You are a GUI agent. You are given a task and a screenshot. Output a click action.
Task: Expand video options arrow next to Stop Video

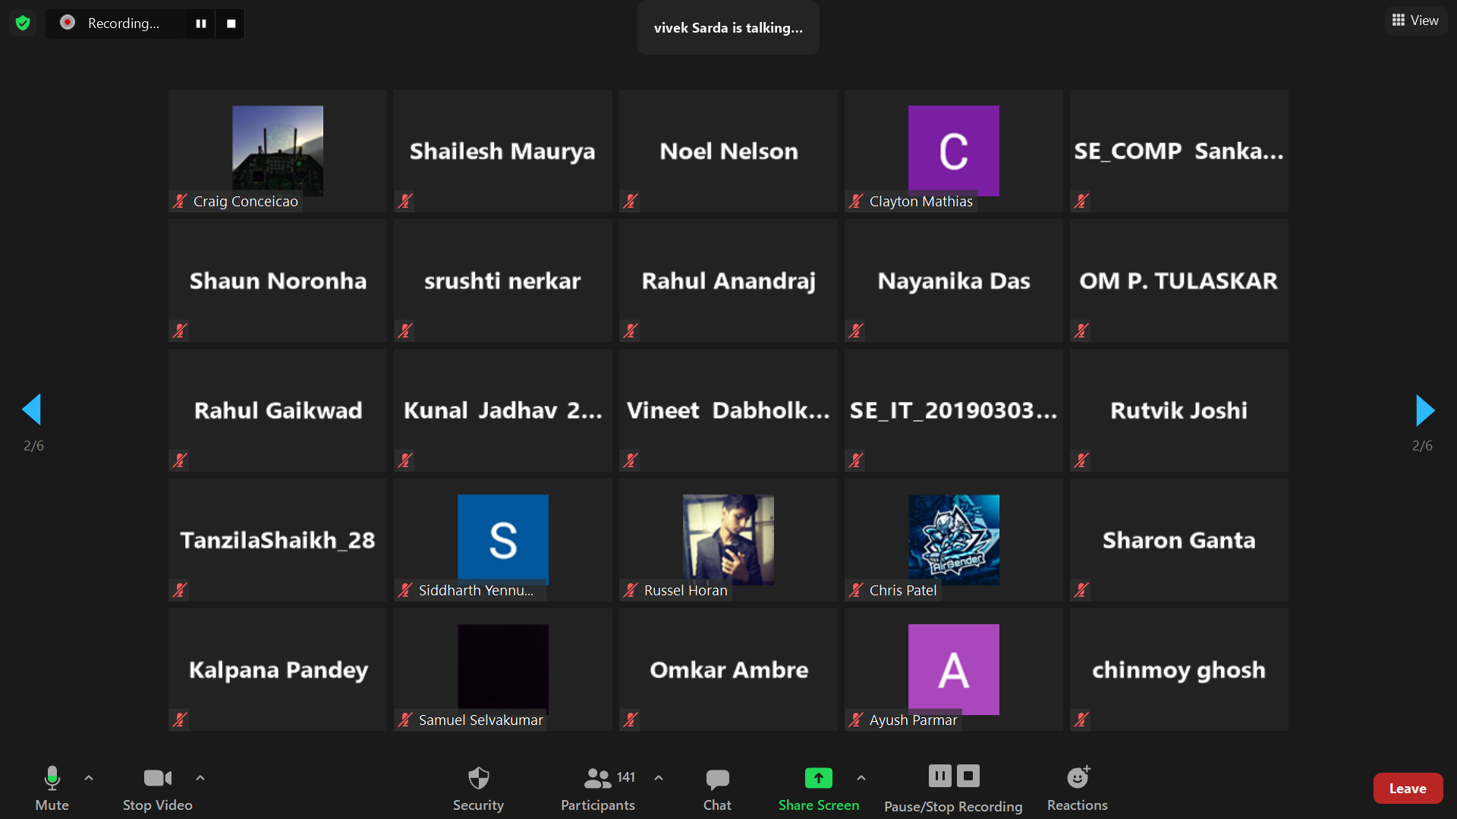pyautogui.click(x=200, y=778)
